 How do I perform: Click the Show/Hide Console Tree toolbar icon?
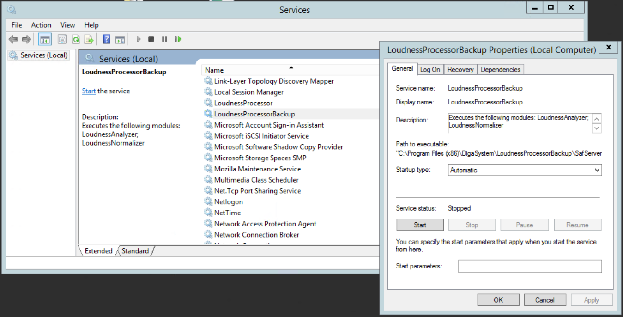point(45,39)
